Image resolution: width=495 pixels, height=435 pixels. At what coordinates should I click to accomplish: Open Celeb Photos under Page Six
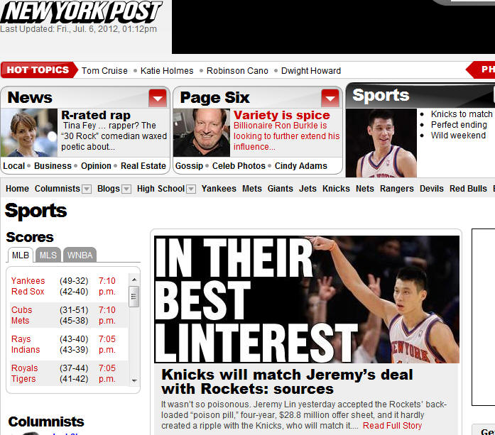[239, 166]
